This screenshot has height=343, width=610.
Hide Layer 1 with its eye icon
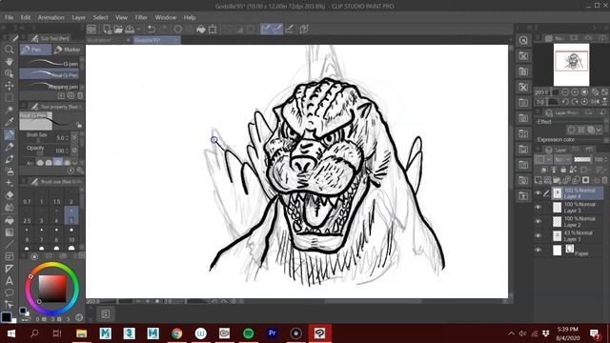coord(538,235)
